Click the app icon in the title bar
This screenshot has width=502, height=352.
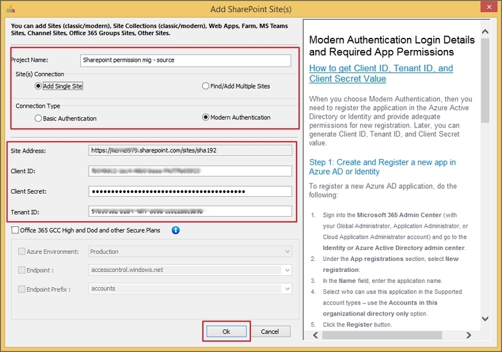pyautogui.click(x=10, y=9)
